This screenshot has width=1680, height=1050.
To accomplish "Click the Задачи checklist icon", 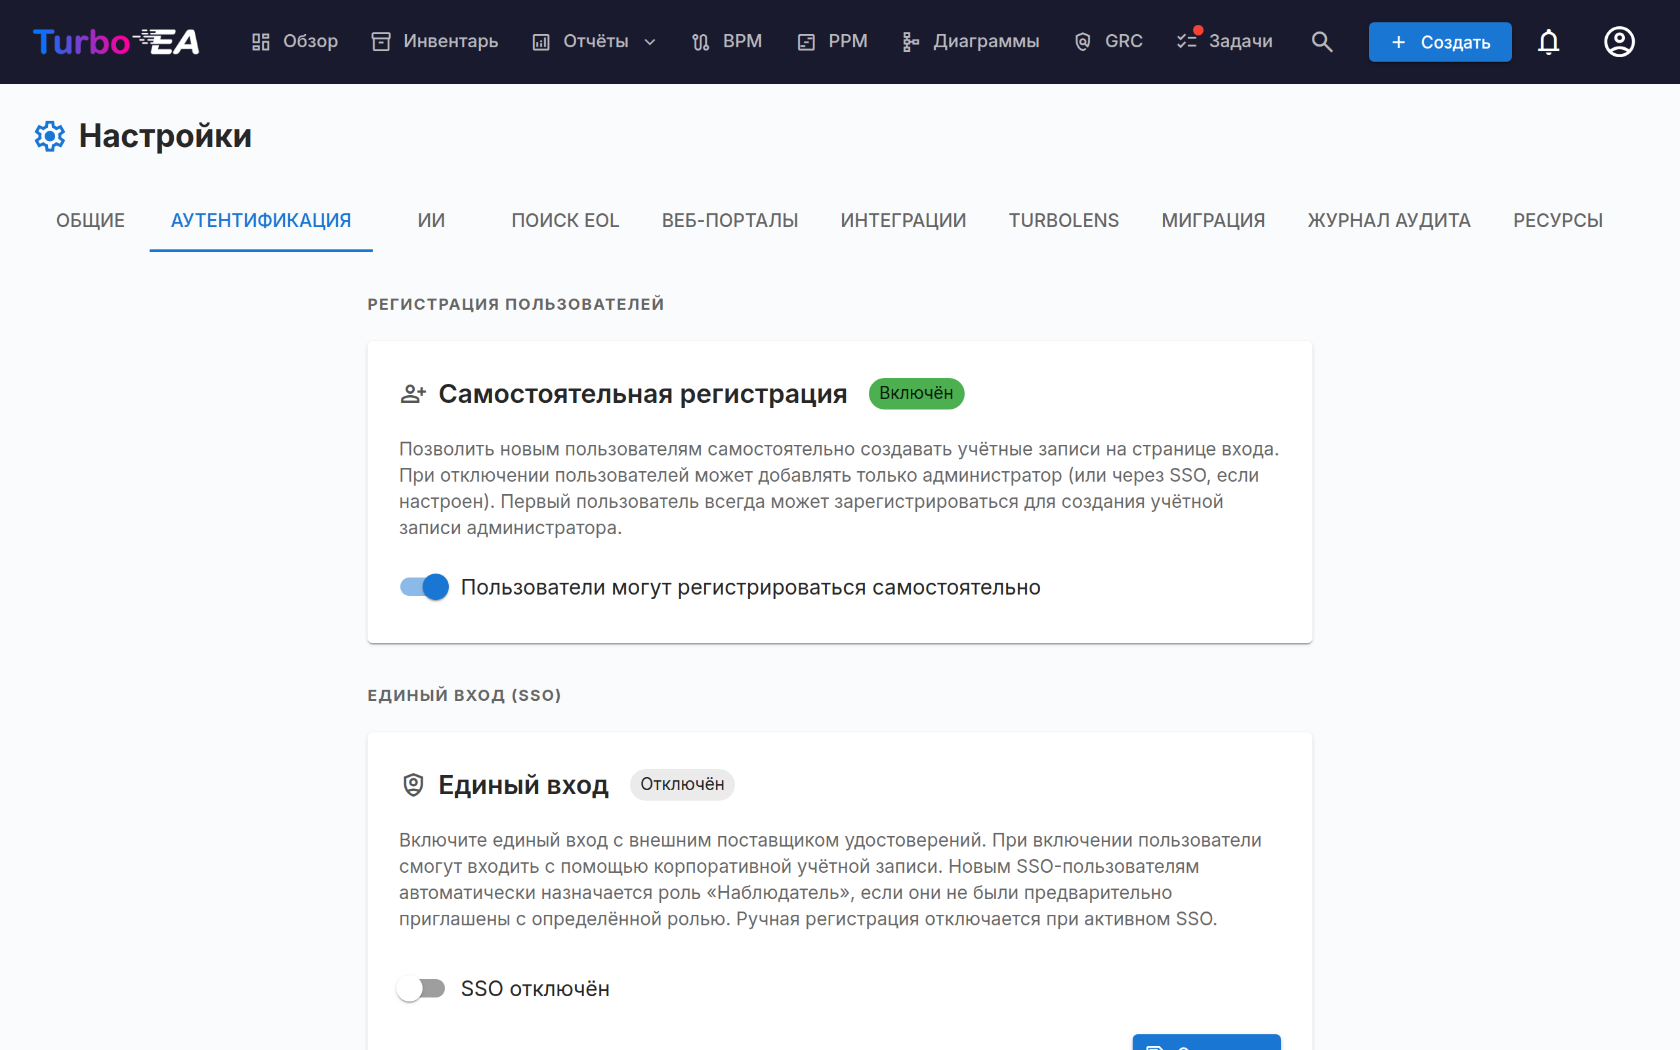I will [x=1186, y=41].
